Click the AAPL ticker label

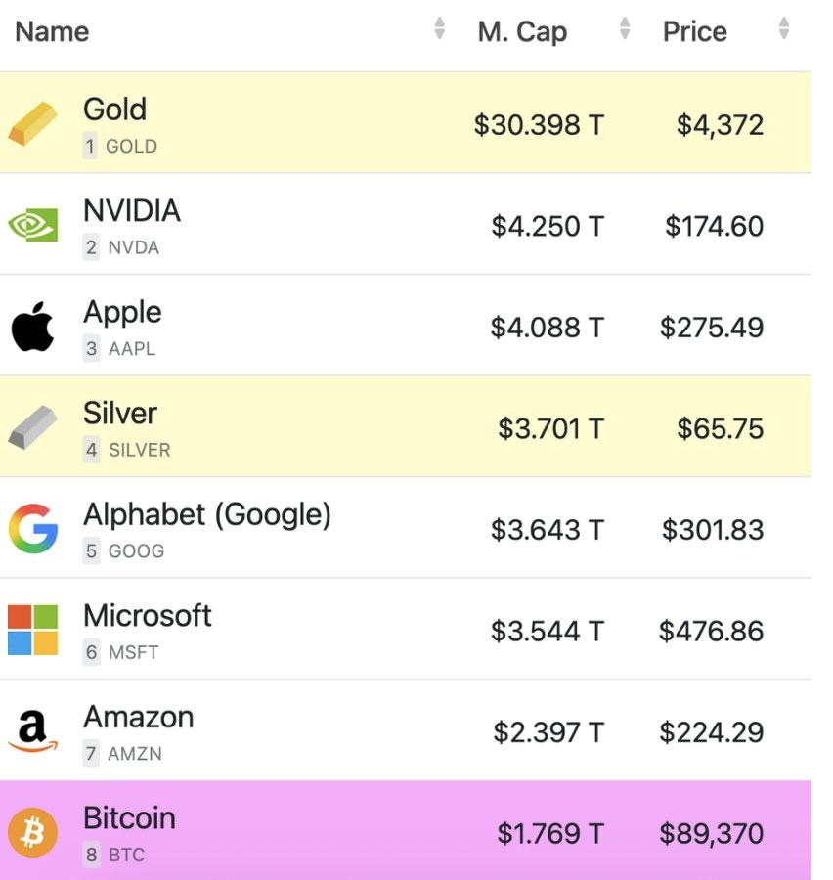(x=131, y=349)
